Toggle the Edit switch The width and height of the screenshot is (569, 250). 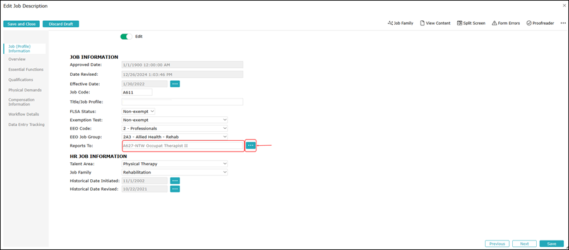[126, 37]
